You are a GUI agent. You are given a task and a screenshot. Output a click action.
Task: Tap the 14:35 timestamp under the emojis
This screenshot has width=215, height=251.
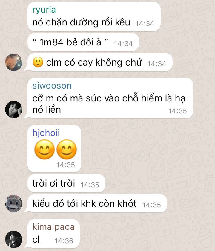(66, 165)
